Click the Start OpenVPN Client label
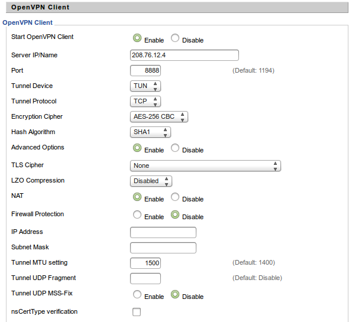This screenshot has width=349, height=322. (42, 37)
